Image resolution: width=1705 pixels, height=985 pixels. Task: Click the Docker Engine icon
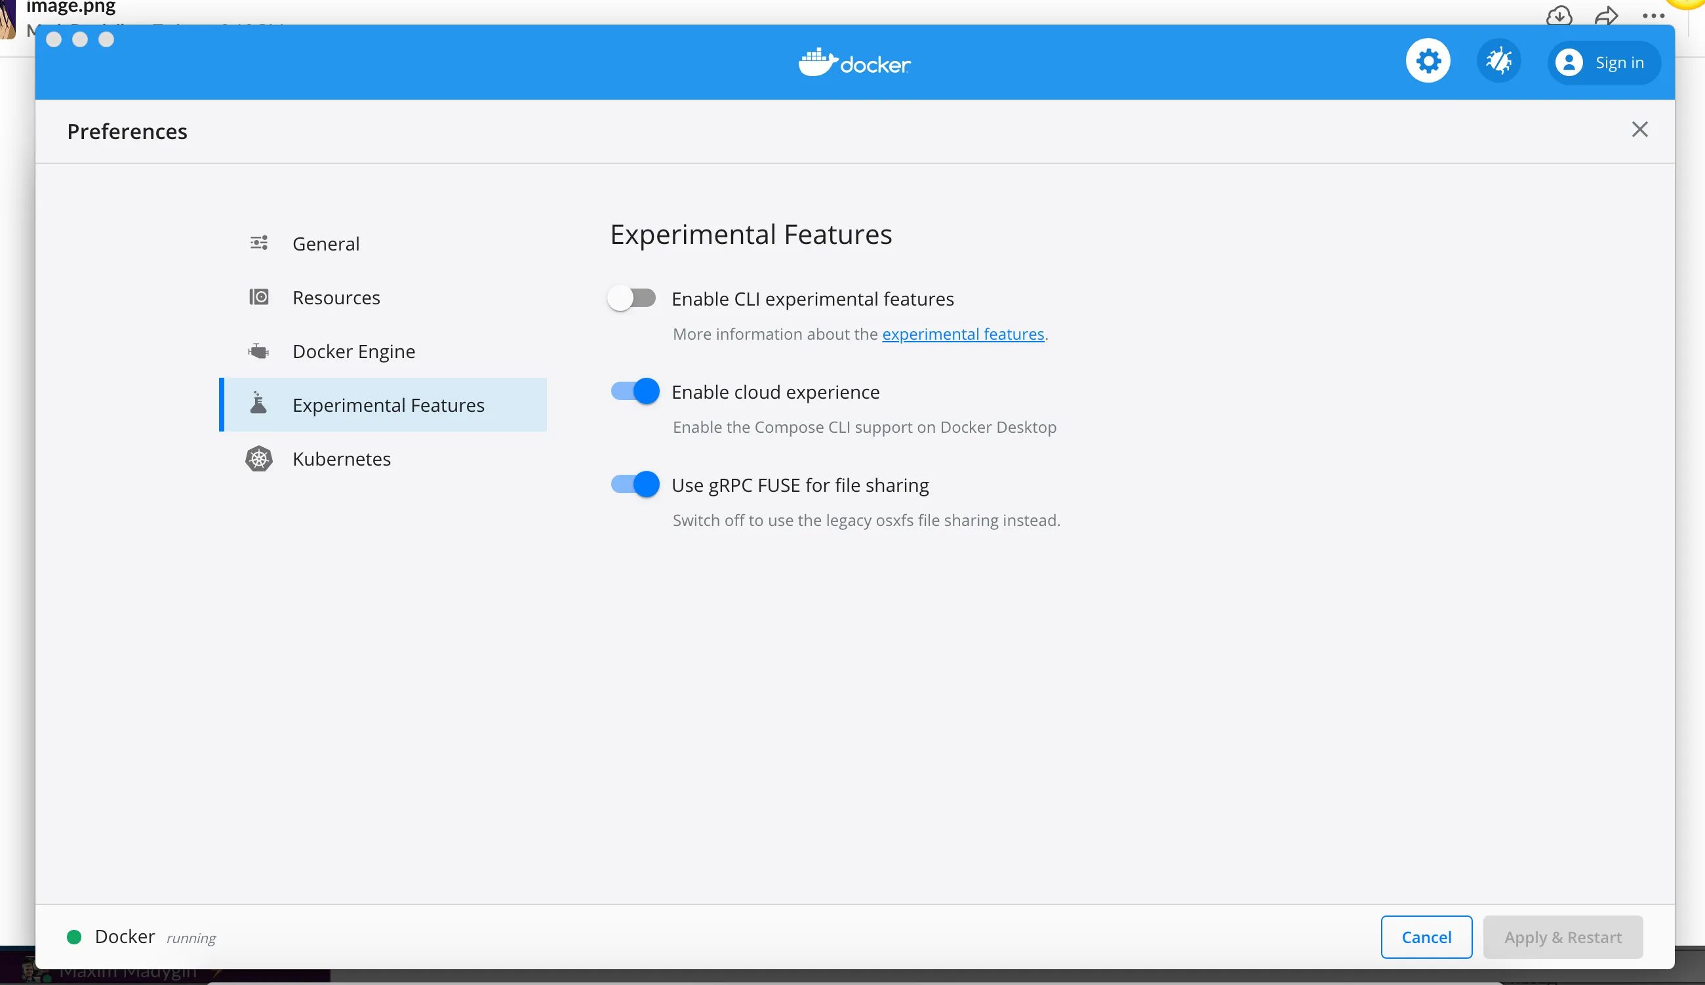[259, 351]
